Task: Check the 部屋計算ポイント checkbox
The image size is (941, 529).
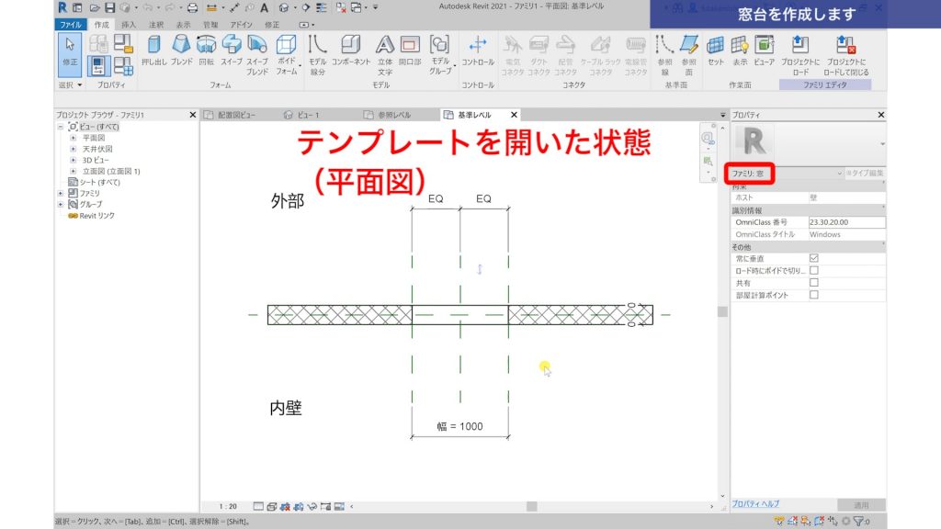Action: pos(813,295)
